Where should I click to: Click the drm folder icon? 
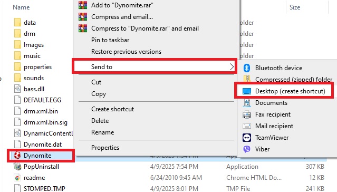pyautogui.click(x=17, y=33)
